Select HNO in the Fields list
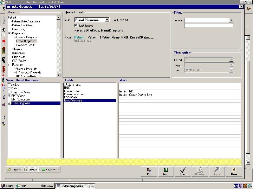This screenshot has height=189, width=253. (90, 88)
